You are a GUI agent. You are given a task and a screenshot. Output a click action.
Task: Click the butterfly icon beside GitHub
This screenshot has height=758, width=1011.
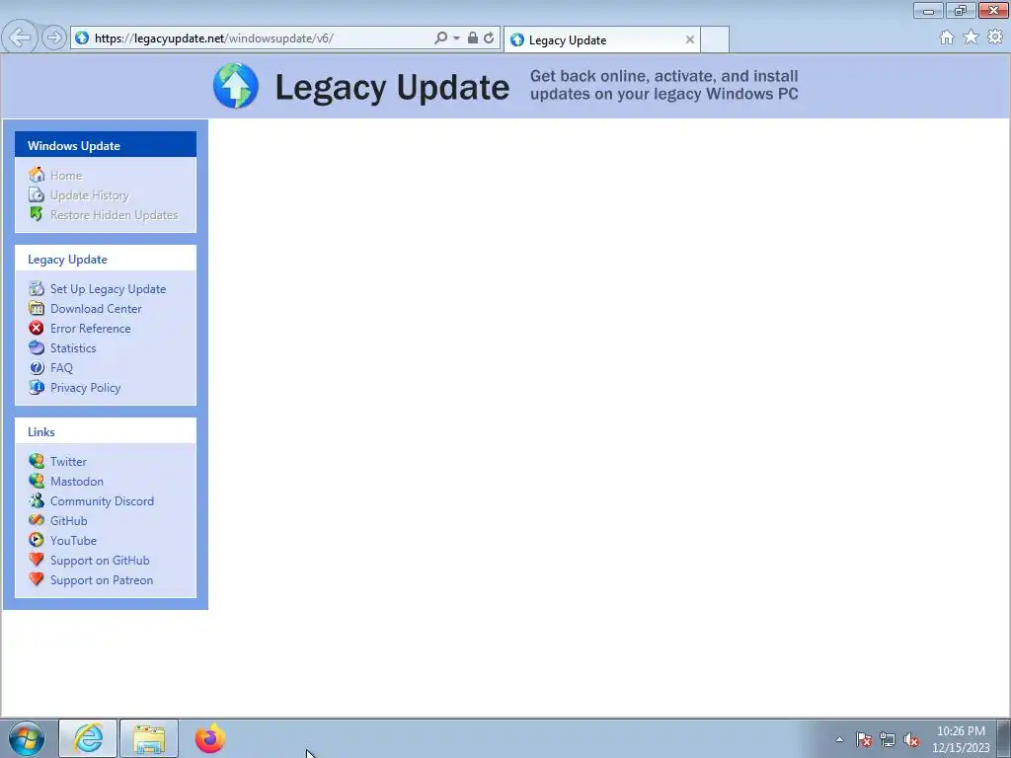37,520
